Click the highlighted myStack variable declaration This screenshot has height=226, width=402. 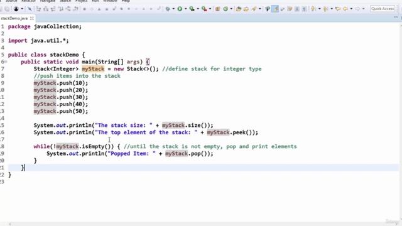tap(93, 69)
